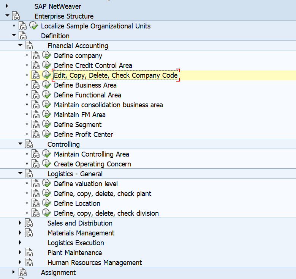Execute the Define company activity icon

46,55
